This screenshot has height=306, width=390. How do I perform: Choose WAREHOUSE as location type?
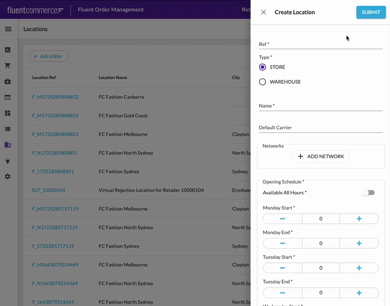(262, 82)
